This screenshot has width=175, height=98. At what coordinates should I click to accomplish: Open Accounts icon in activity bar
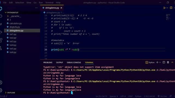[1, 82]
